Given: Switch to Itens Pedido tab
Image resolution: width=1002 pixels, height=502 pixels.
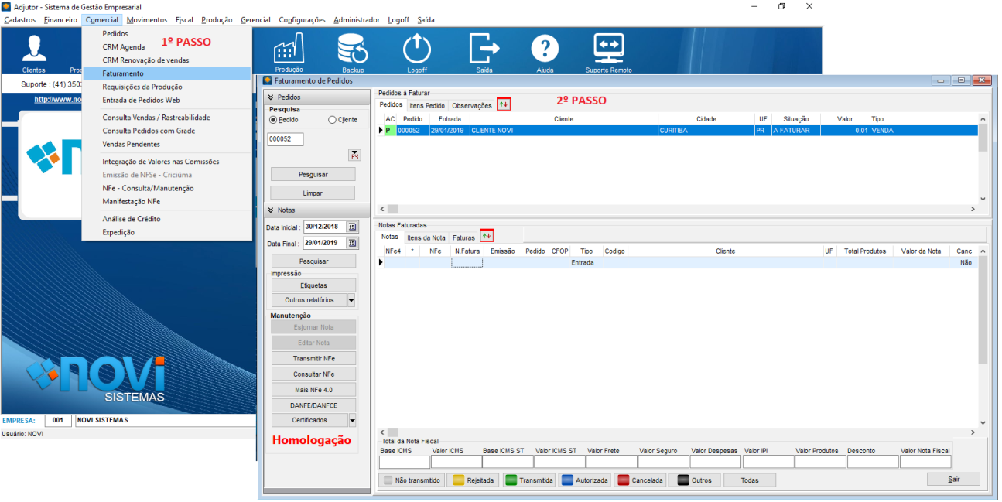Looking at the screenshot, I should [x=427, y=105].
